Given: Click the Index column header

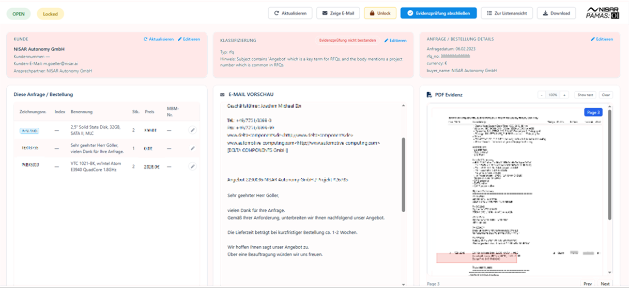Looking at the screenshot, I should (60, 112).
